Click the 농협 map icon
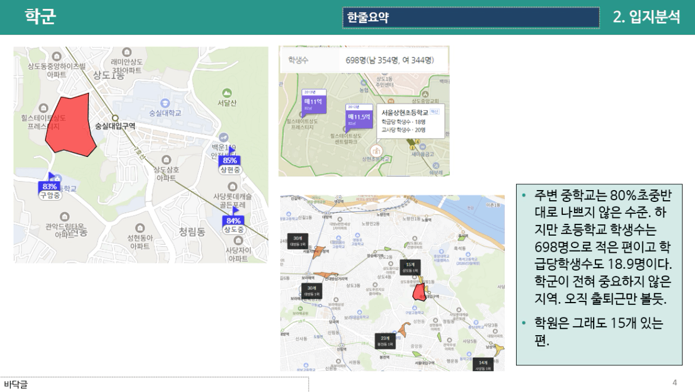The image size is (695, 392). [x=364, y=83]
